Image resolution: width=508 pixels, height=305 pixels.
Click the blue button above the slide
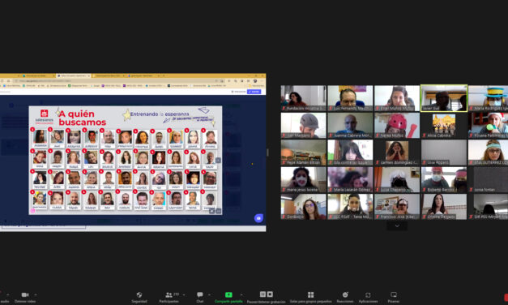(x=254, y=92)
